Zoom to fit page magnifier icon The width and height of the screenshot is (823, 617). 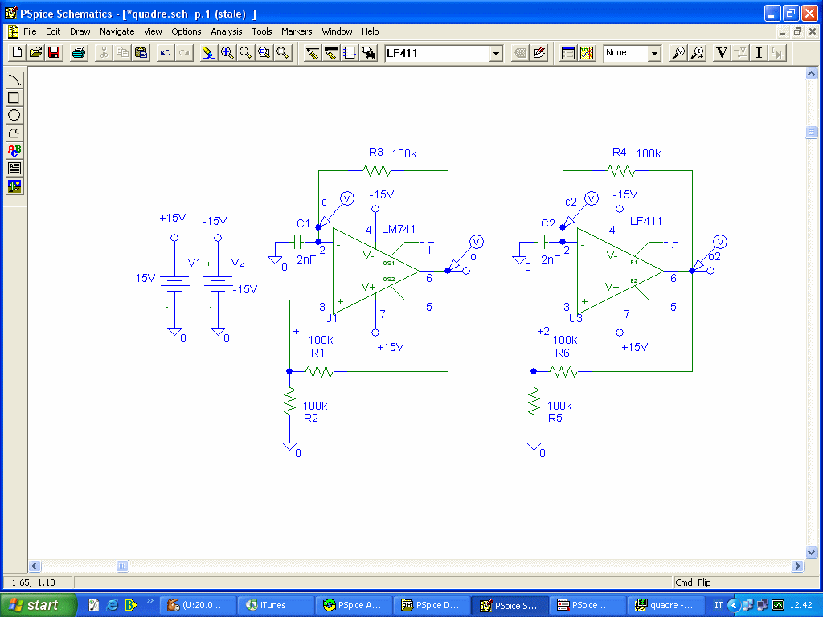[282, 52]
